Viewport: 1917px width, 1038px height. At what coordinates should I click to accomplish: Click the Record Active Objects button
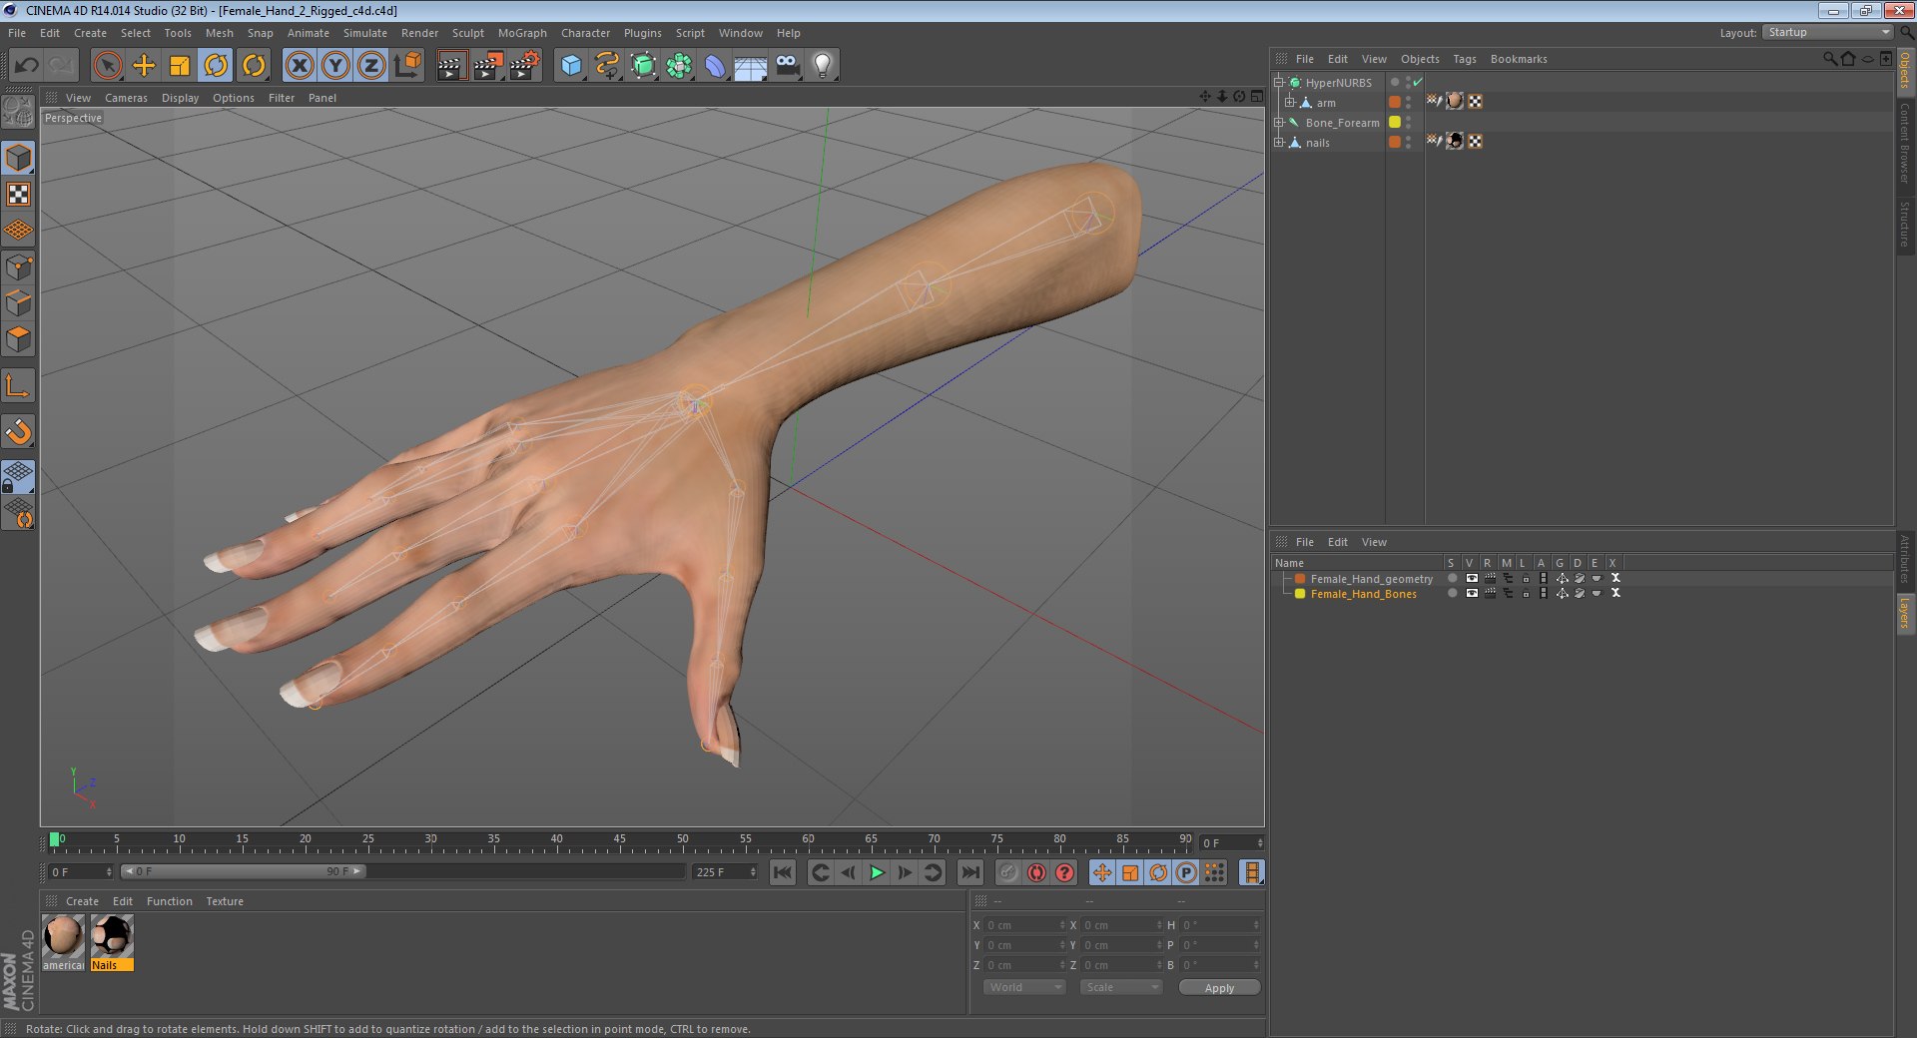1008,873
